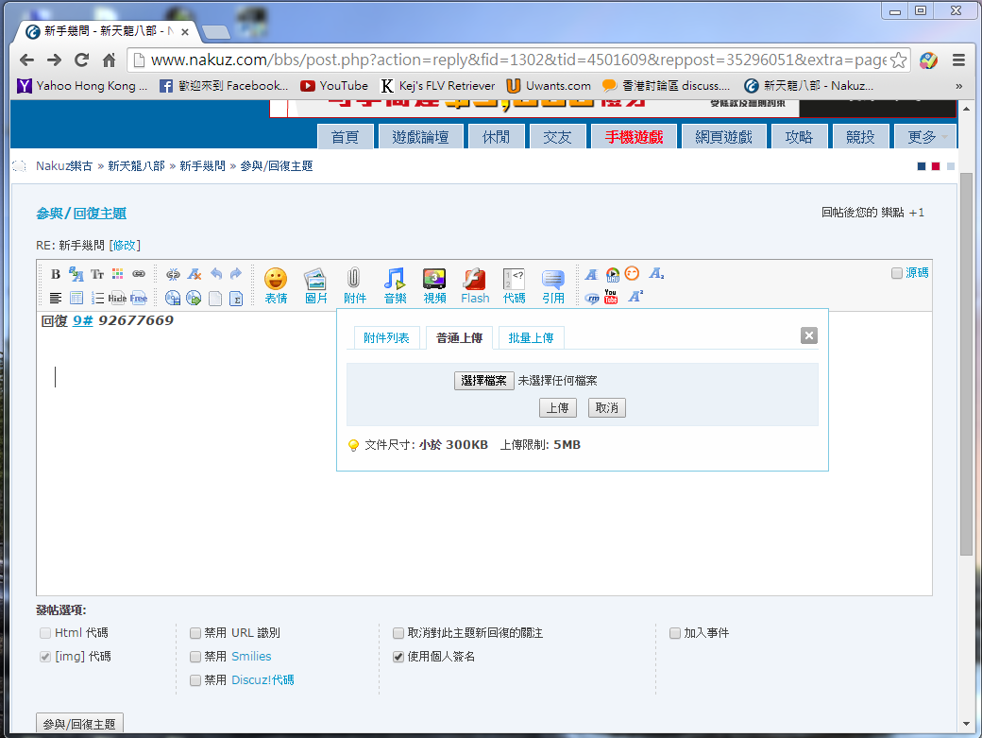Open the text color grid palette
This screenshot has height=738, width=982.
(x=118, y=274)
